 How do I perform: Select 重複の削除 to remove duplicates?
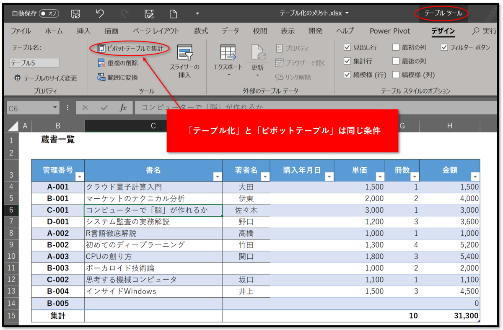click(117, 62)
